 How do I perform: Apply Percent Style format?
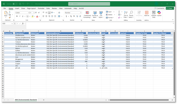pyautogui.click(x=71, y=16)
